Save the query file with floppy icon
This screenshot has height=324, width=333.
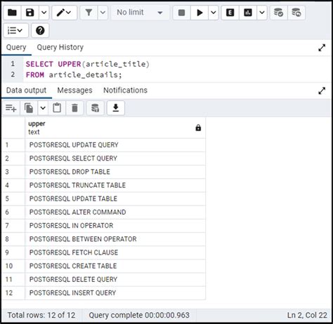(x=30, y=13)
